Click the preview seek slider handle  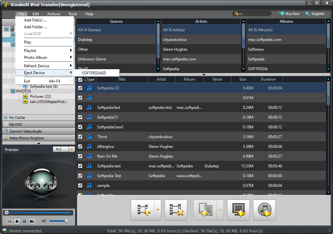(x=7, y=213)
